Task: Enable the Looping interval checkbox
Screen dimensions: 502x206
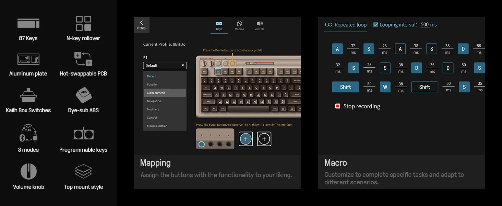Action: pyautogui.click(x=375, y=24)
